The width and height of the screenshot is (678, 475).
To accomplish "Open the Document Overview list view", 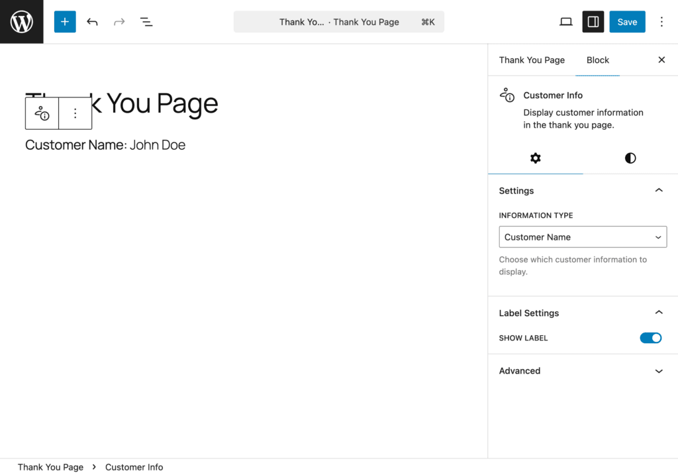I will click(146, 22).
